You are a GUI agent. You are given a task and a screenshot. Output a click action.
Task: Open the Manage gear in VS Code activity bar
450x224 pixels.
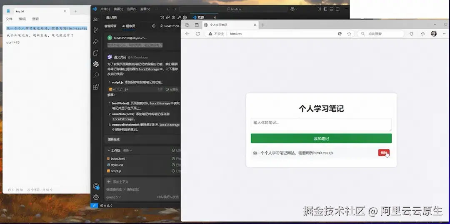tap(96, 197)
